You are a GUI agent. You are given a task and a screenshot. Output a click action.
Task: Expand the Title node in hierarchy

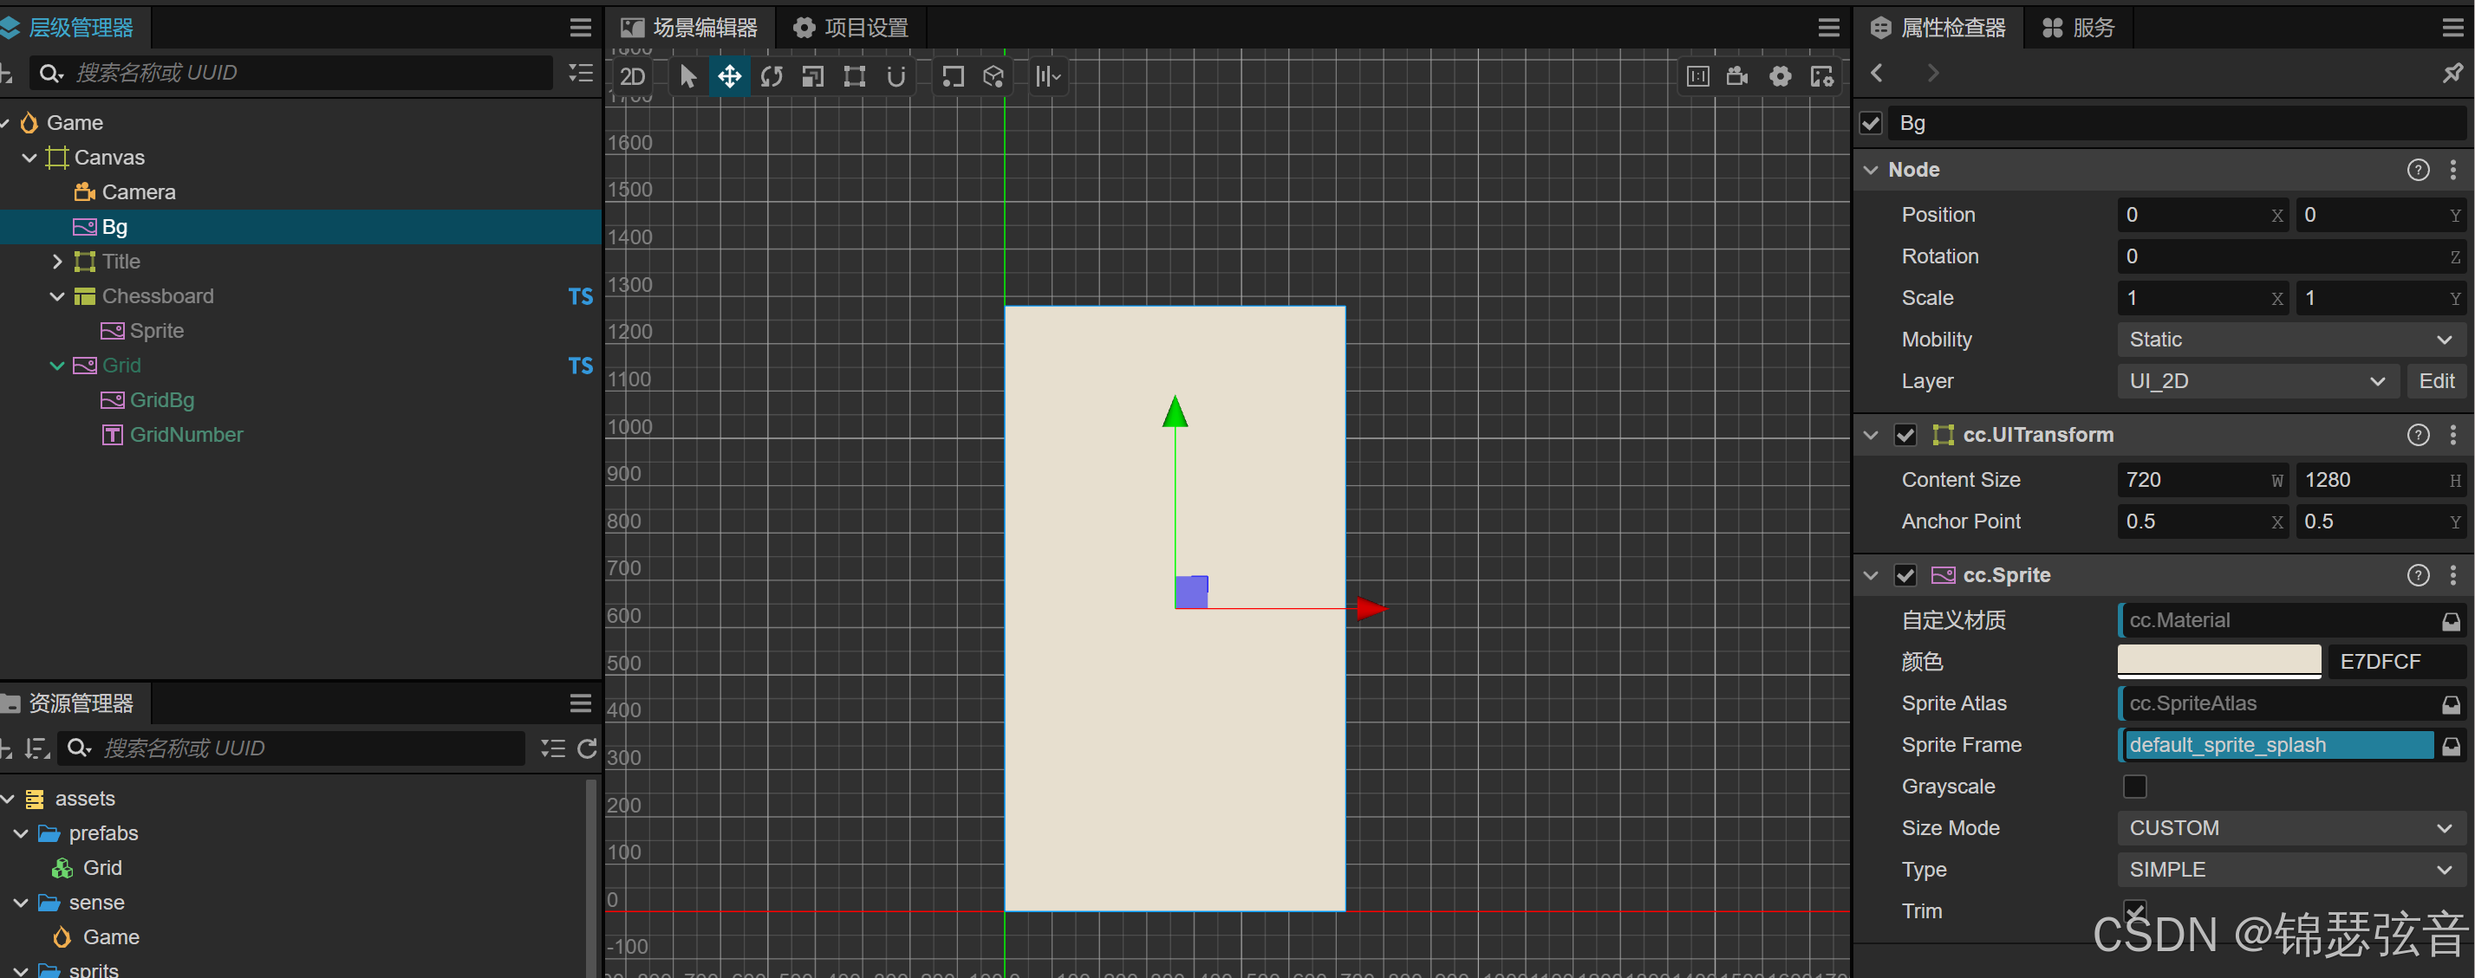pos(56,261)
